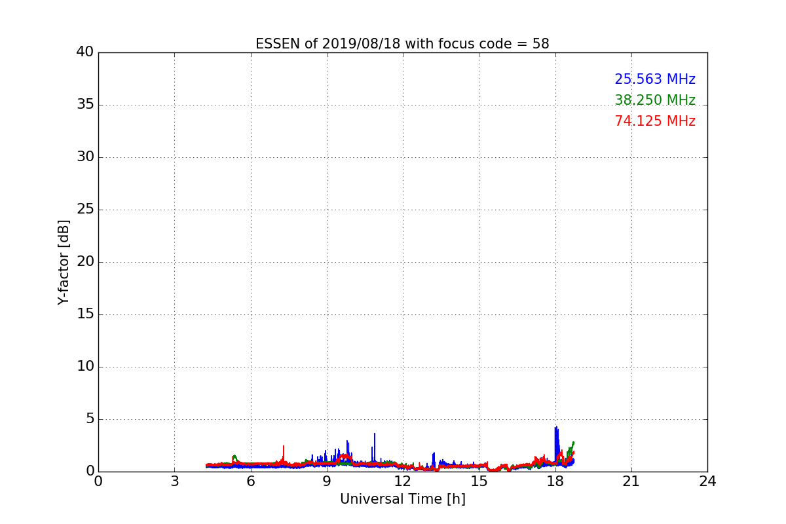Click the green peak at the trace's end
The height and width of the screenshot is (524, 786).
(573, 444)
